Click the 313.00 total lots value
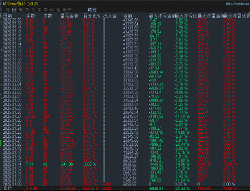Viewport: 250px width, 191px height. pyautogui.click(x=31, y=189)
